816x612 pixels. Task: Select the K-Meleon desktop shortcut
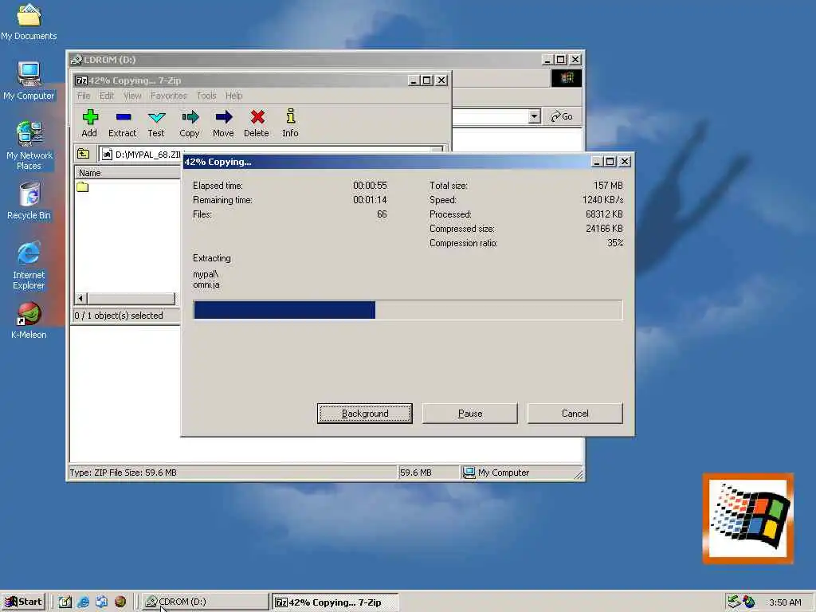pos(29,320)
